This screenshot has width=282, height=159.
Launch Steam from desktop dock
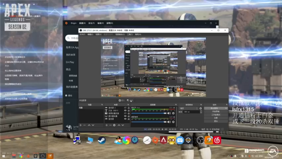(x=102, y=140)
